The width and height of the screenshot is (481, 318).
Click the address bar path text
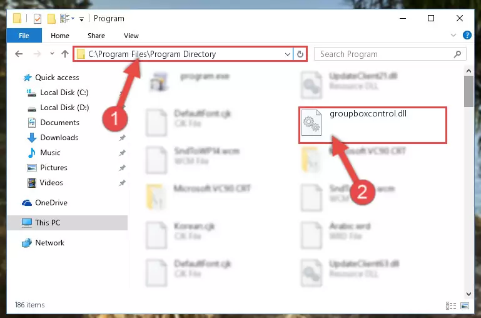tap(152, 54)
